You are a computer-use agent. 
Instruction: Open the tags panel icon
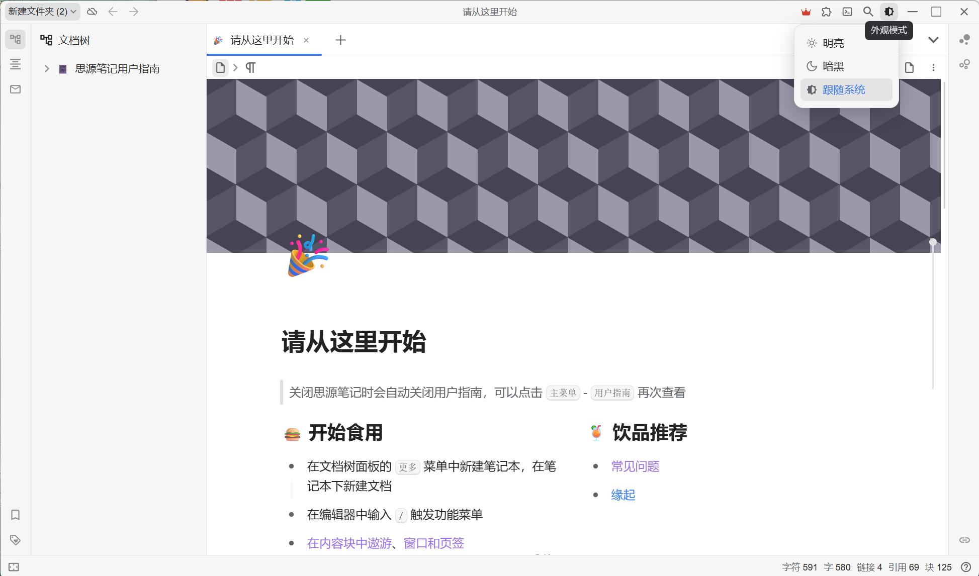pos(15,540)
